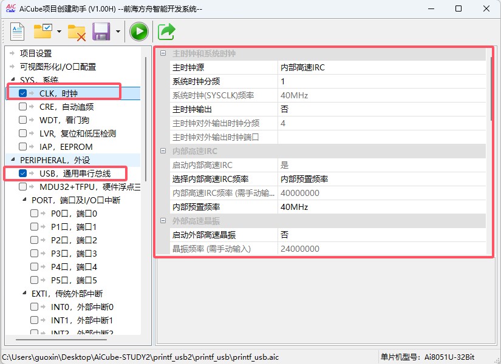501x364 pixels.
Task: Click the property grid vertical scrollbar
Action: click(491, 89)
